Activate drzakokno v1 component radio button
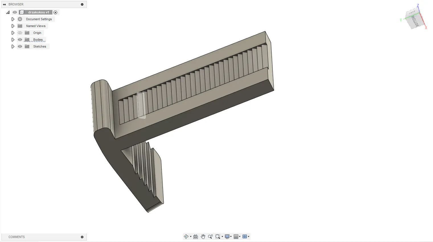Screen dimensions: 433x242 56,12
